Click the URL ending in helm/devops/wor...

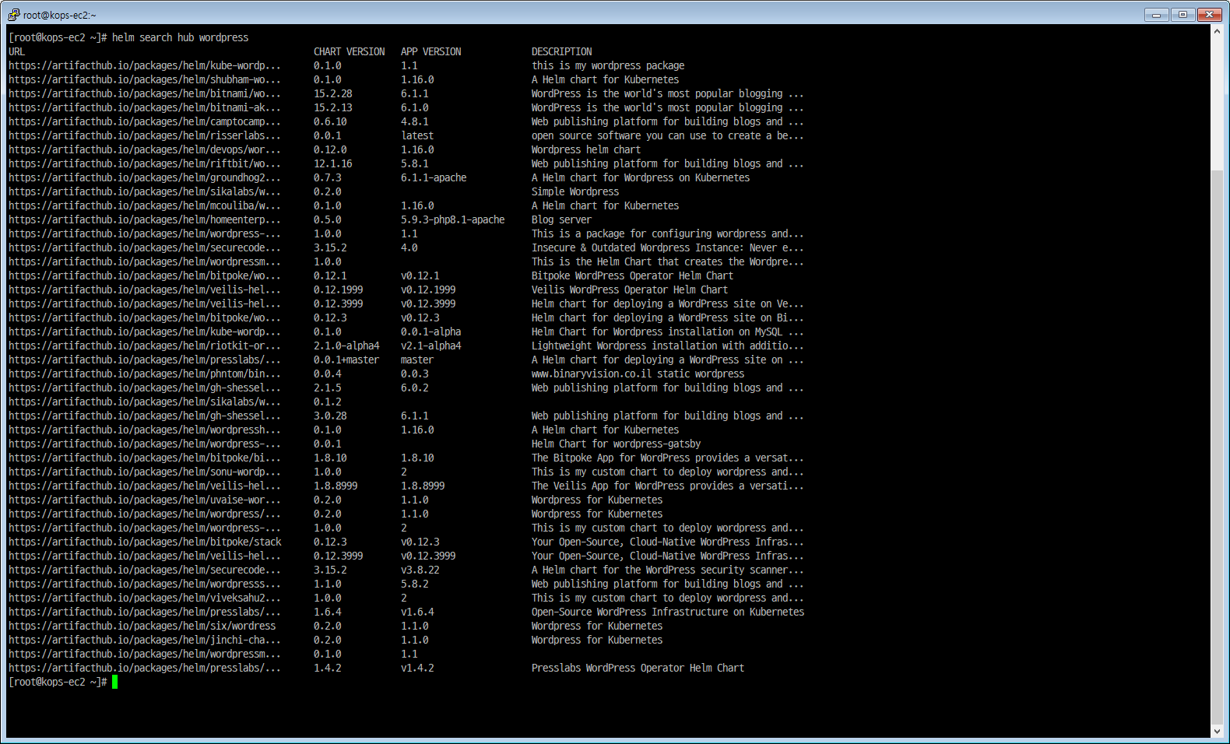pyautogui.click(x=145, y=149)
